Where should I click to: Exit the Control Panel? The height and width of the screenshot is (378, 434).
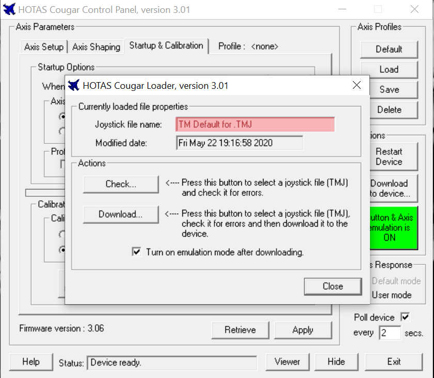click(x=394, y=361)
